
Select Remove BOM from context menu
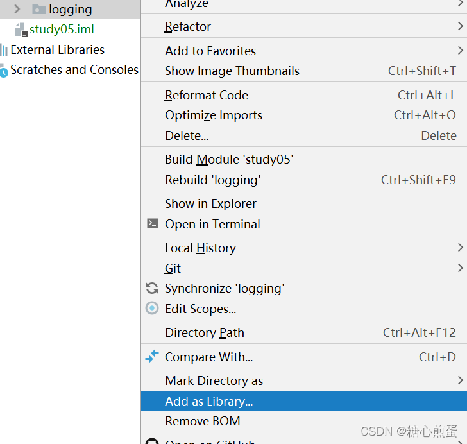pyautogui.click(x=304, y=421)
